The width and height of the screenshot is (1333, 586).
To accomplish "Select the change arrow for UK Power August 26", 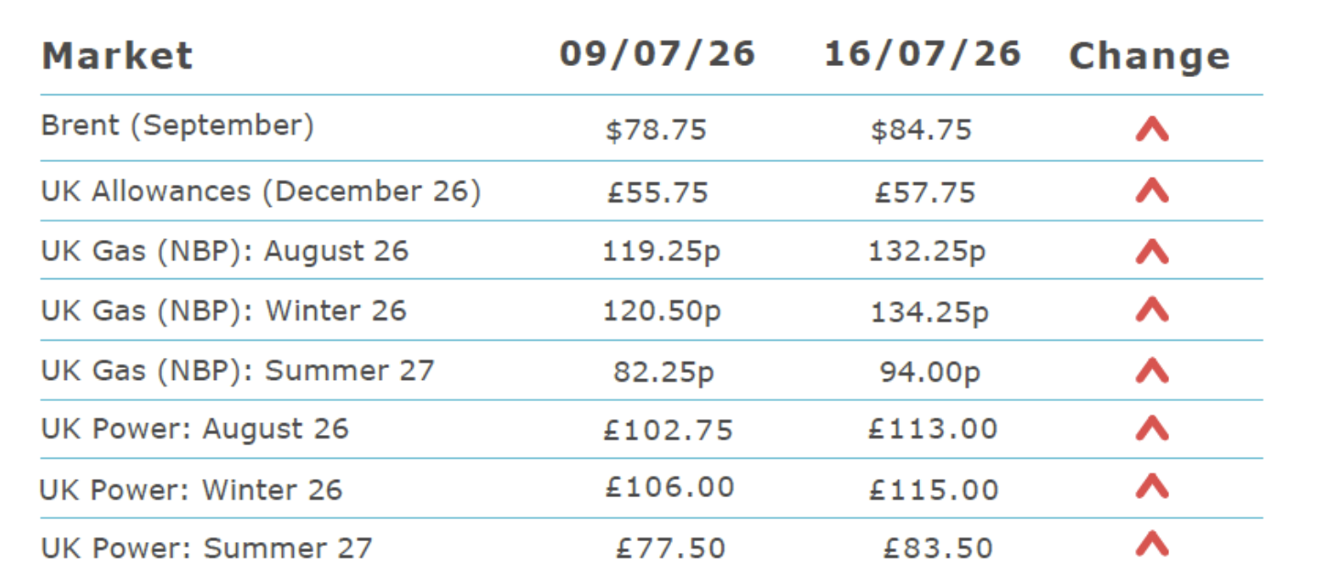I will (x=1152, y=428).
